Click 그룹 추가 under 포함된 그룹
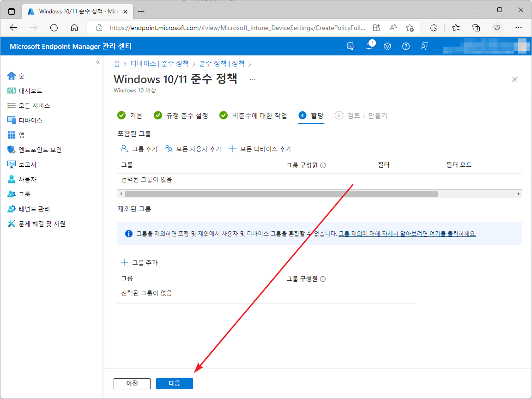The width and height of the screenshot is (532, 399). click(x=139, y=149)
